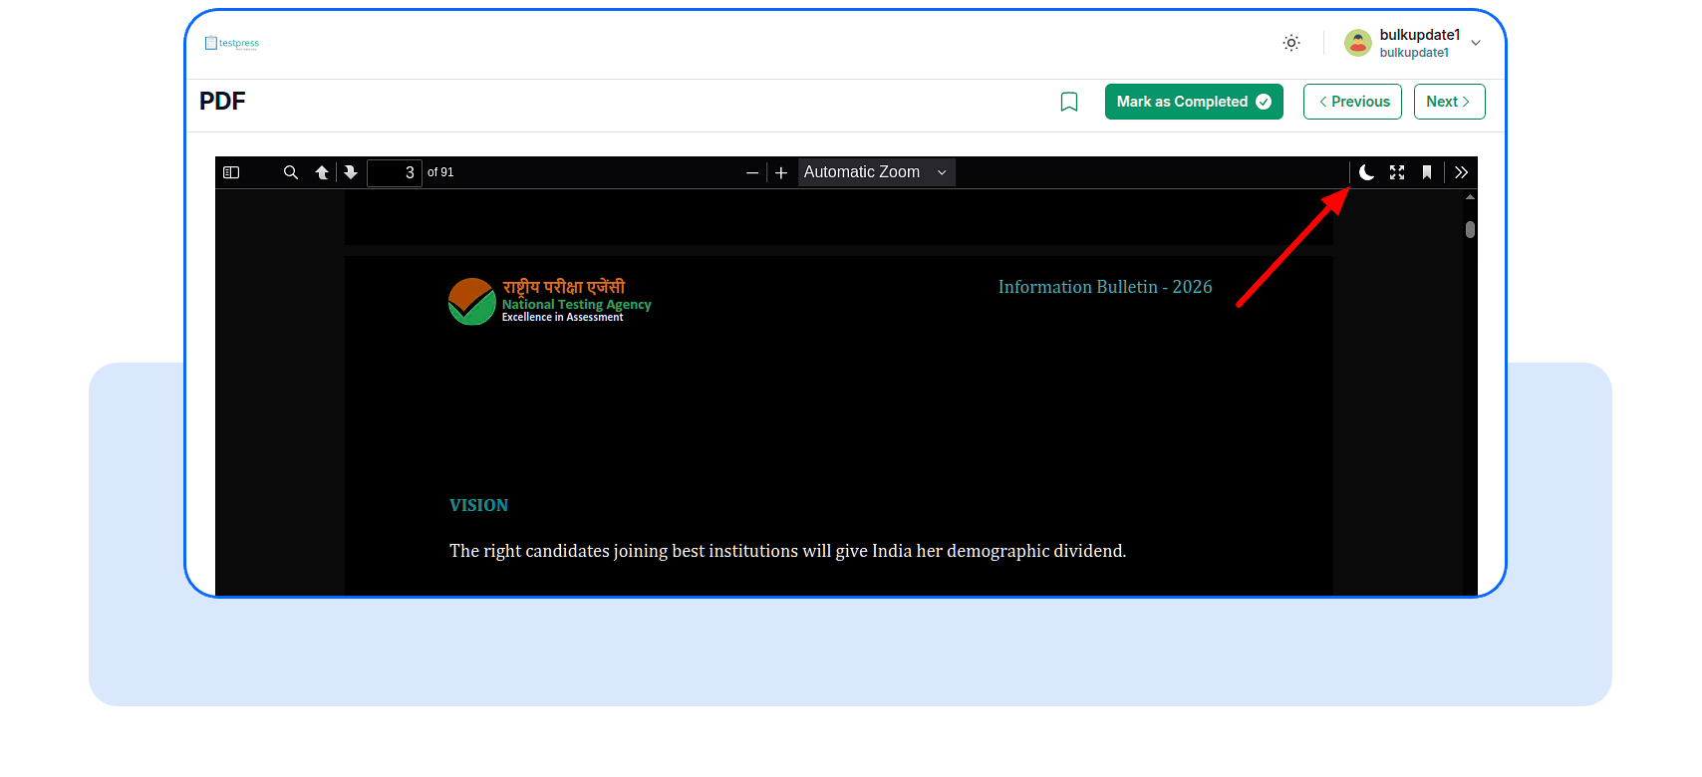The image size is (1702, 777).
Task: Zoom in with the plus icon
Action: click(x=781, y=172)
